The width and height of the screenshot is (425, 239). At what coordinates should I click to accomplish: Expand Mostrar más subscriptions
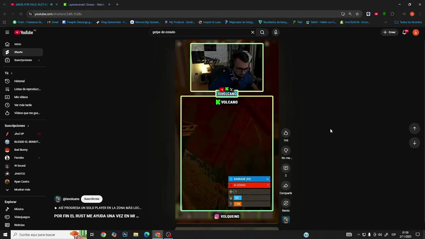(23, 190)
